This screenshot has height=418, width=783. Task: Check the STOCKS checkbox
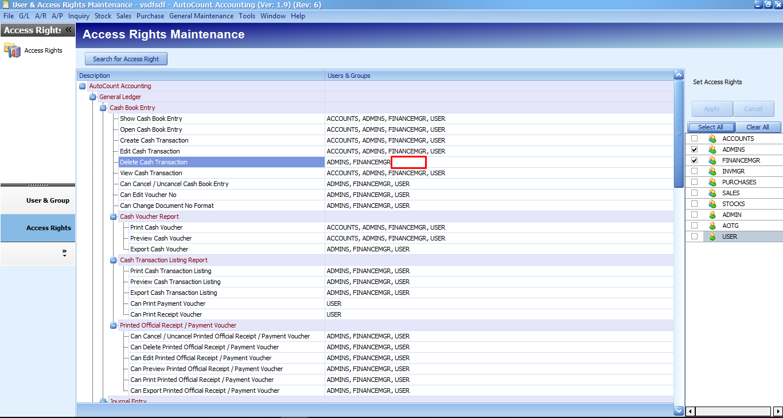click(695, 204)
